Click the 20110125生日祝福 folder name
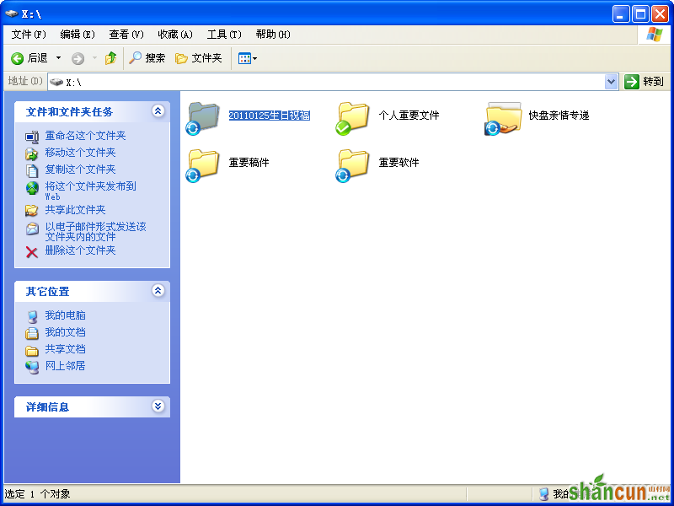The width and height of the screenshot is (674, 506). tap(269, 116)
